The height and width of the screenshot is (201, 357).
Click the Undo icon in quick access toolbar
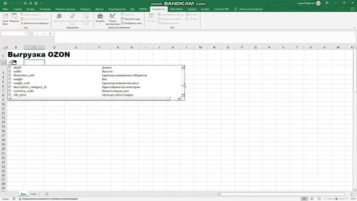11,3
